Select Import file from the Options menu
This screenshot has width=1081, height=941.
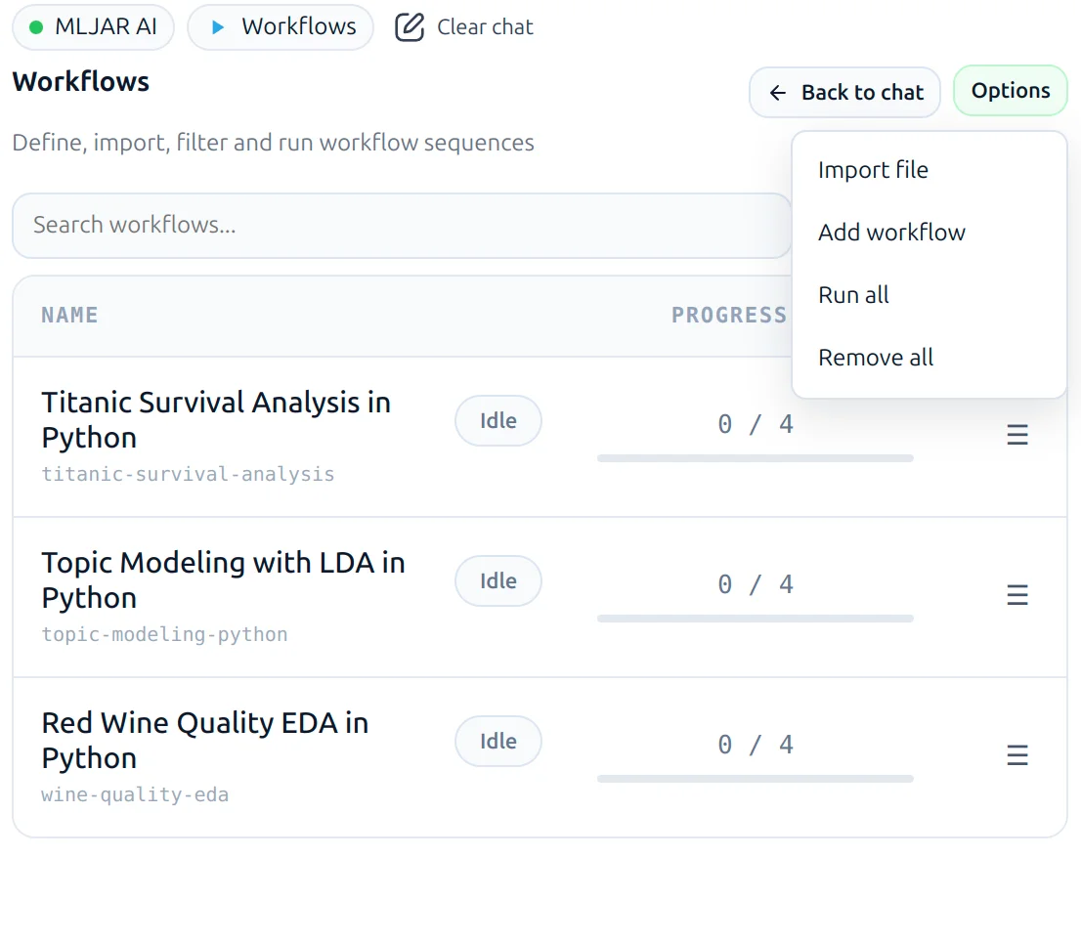[x=873, y=169]
